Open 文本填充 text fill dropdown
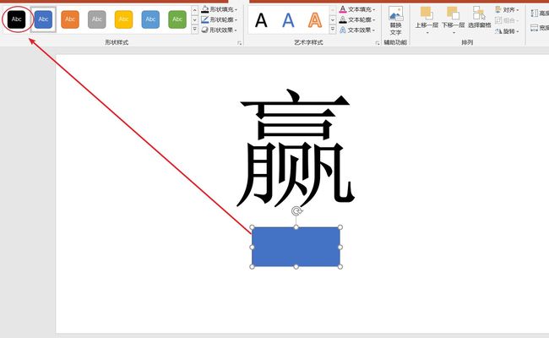The image size is (549, 338). pyautogui.click(x=357, y=9)
